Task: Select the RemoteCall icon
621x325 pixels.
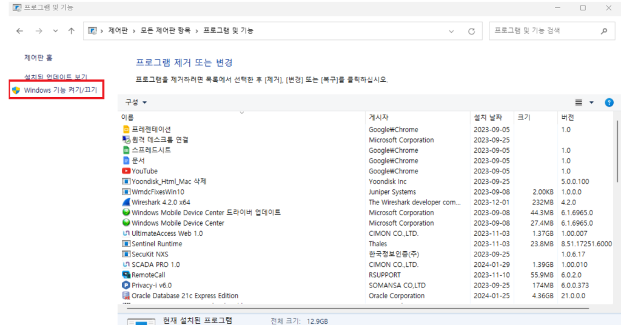Action: point(126,274)
